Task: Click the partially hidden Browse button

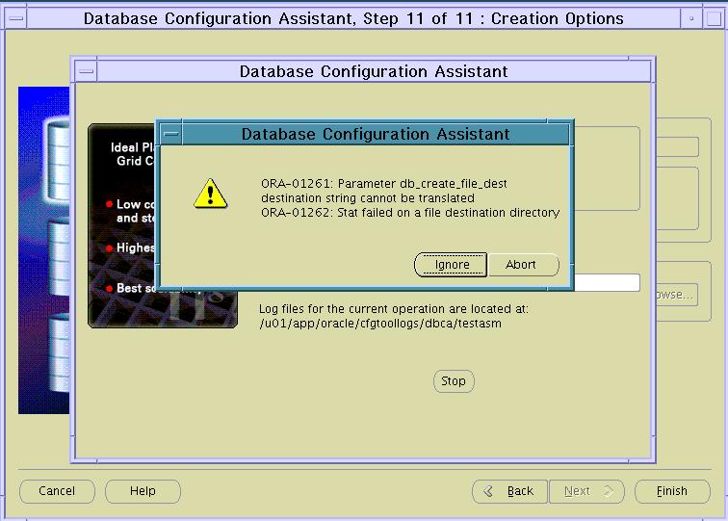Action: (676, 295)
